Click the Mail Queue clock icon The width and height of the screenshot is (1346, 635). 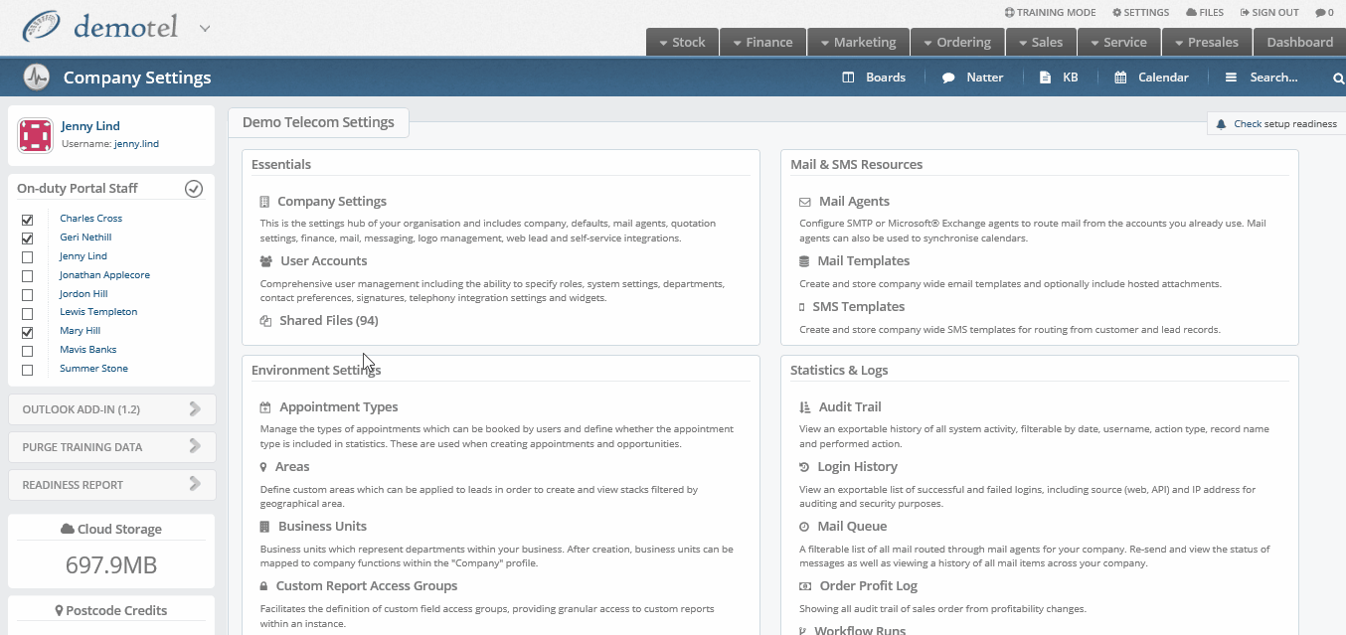[x=804, y=527]
